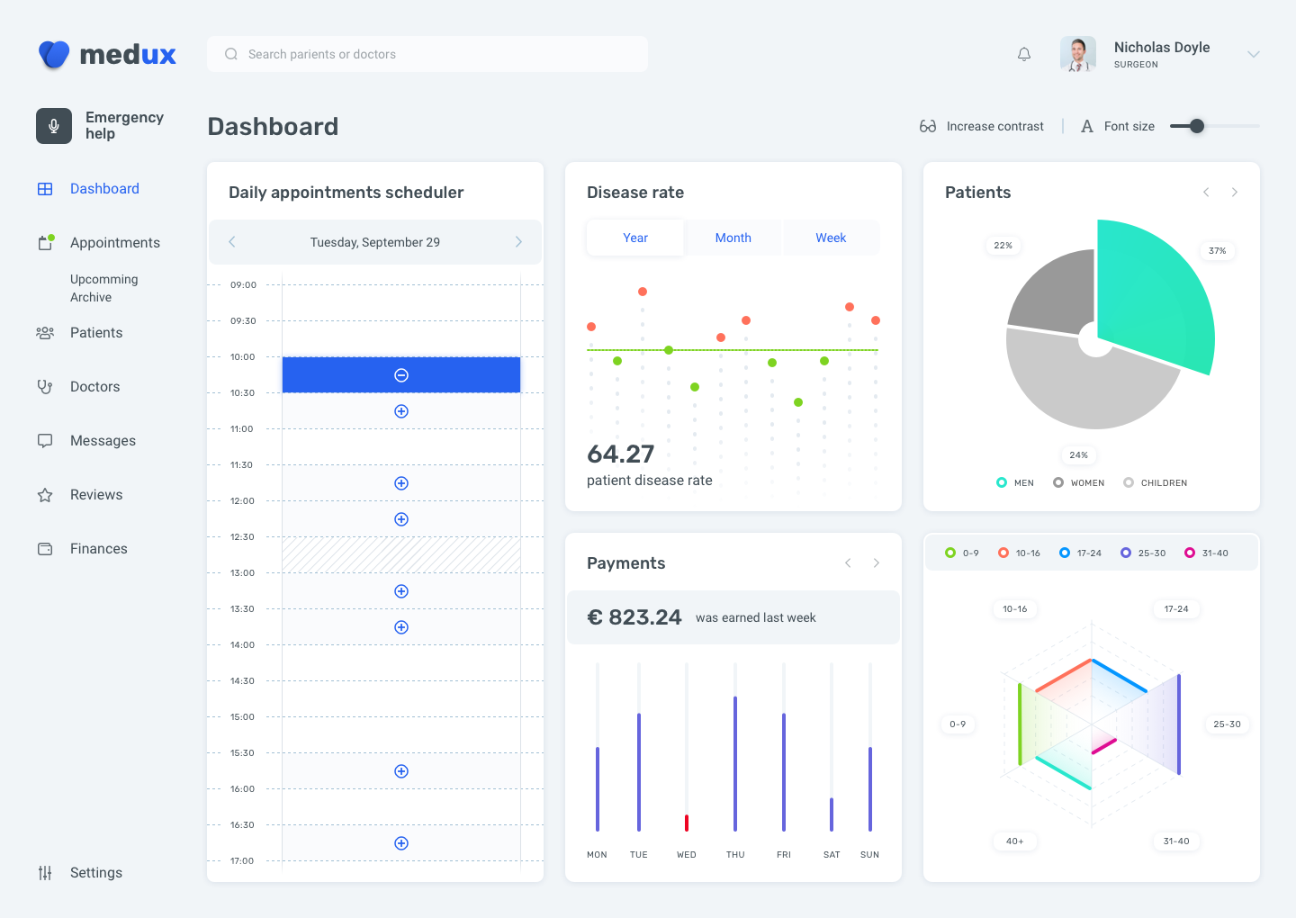1296x918 pixels.
Task: Toggle Increase contrast option
Action: [982, 126]
